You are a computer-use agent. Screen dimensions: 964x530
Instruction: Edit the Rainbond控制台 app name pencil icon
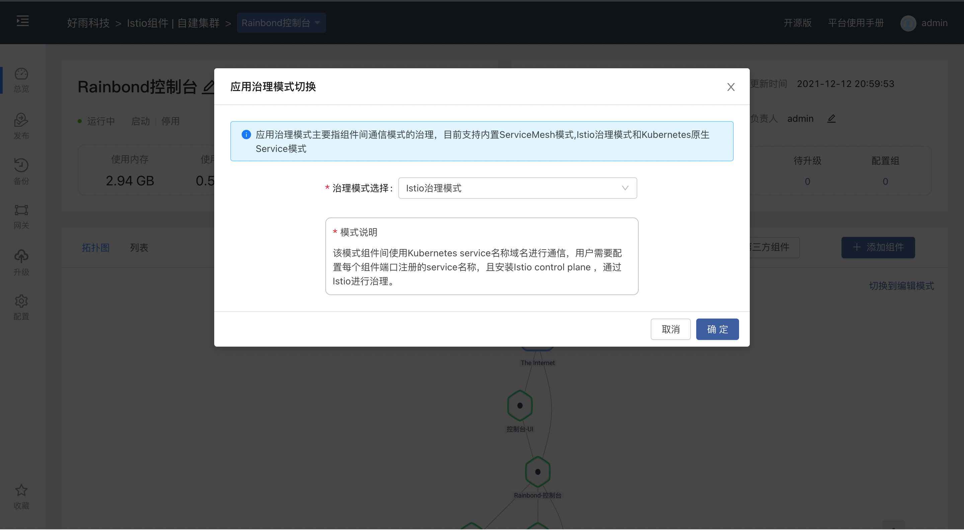click(209, 87)
